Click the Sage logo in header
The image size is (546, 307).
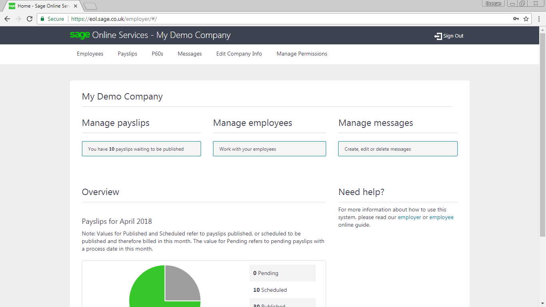pyautogui.click(x=80, y=35)
